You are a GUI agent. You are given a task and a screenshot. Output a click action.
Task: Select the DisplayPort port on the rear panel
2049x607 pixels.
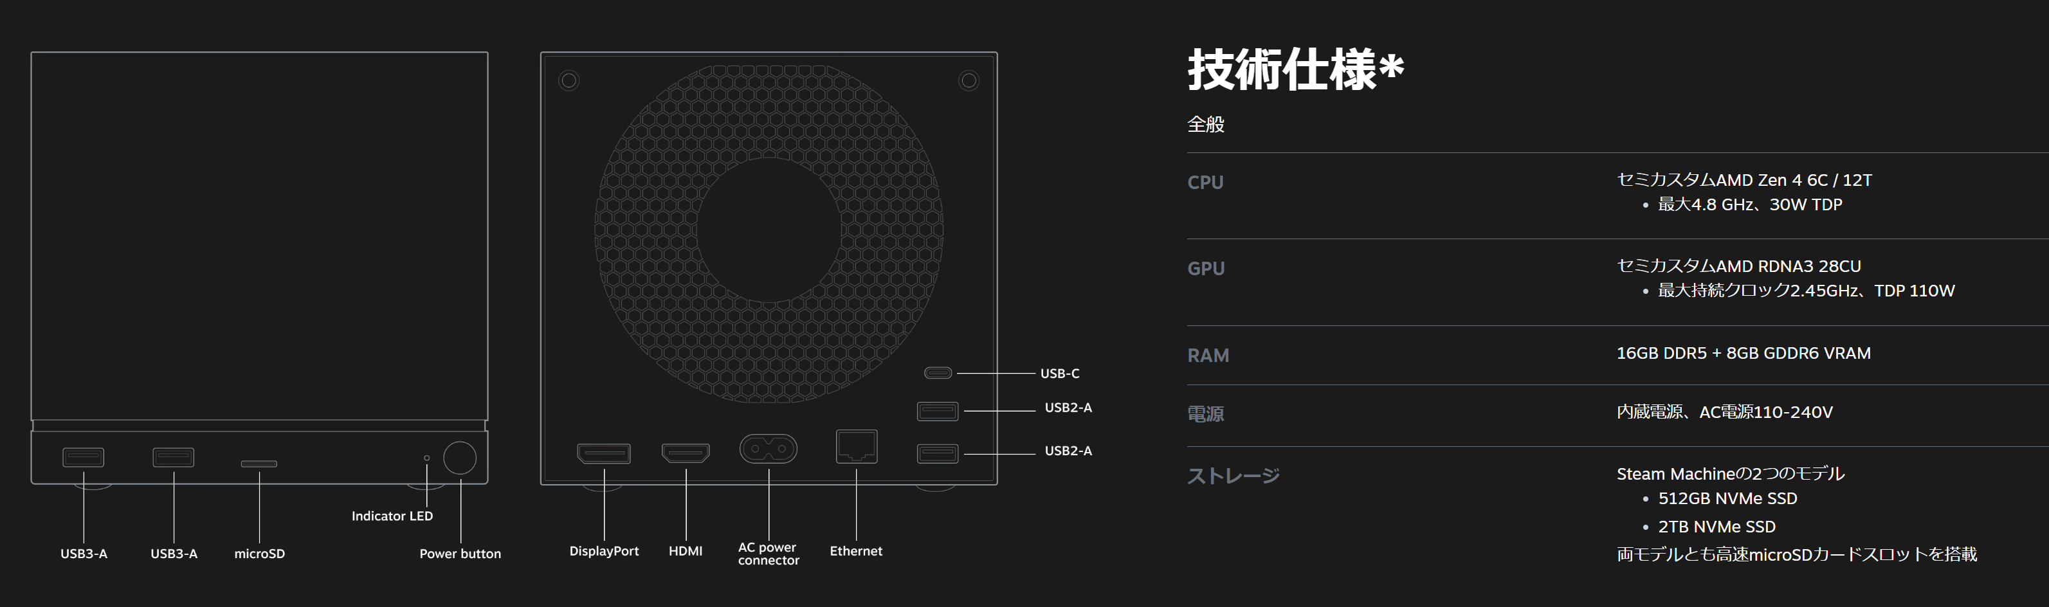pos(604,453)
